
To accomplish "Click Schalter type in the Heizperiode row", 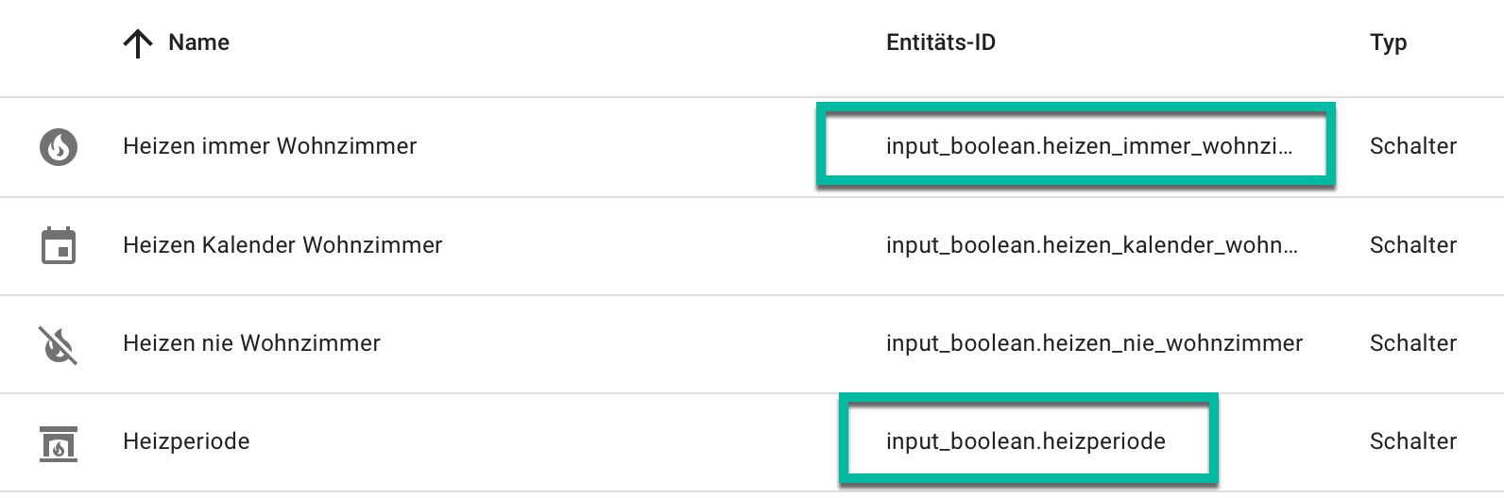I will [1412, 441].
